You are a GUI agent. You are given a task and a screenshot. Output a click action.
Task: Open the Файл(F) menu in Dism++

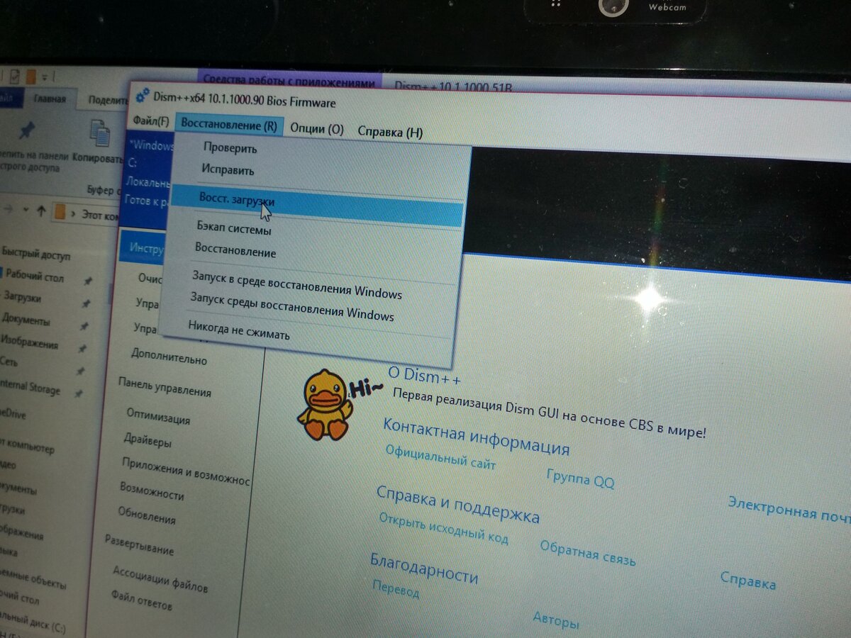[151, 121]
